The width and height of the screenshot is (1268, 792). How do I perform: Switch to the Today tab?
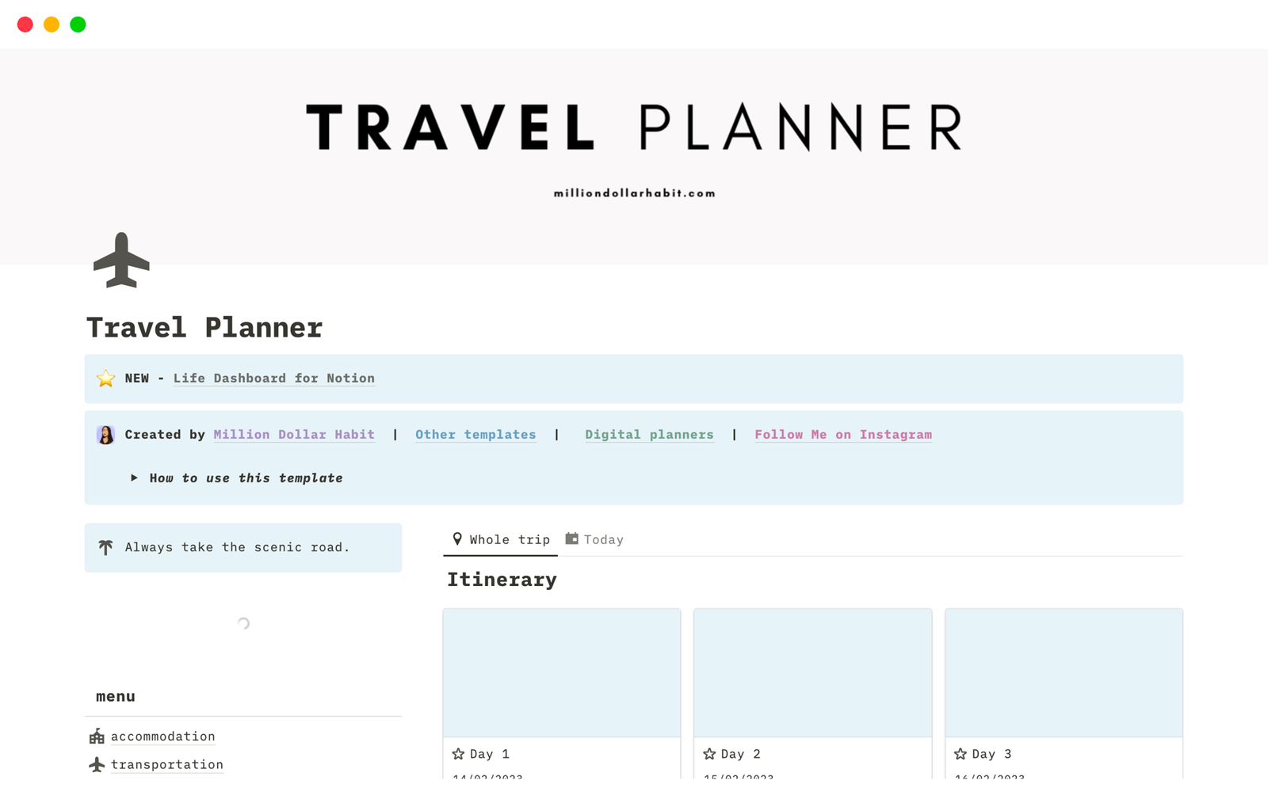594,539
